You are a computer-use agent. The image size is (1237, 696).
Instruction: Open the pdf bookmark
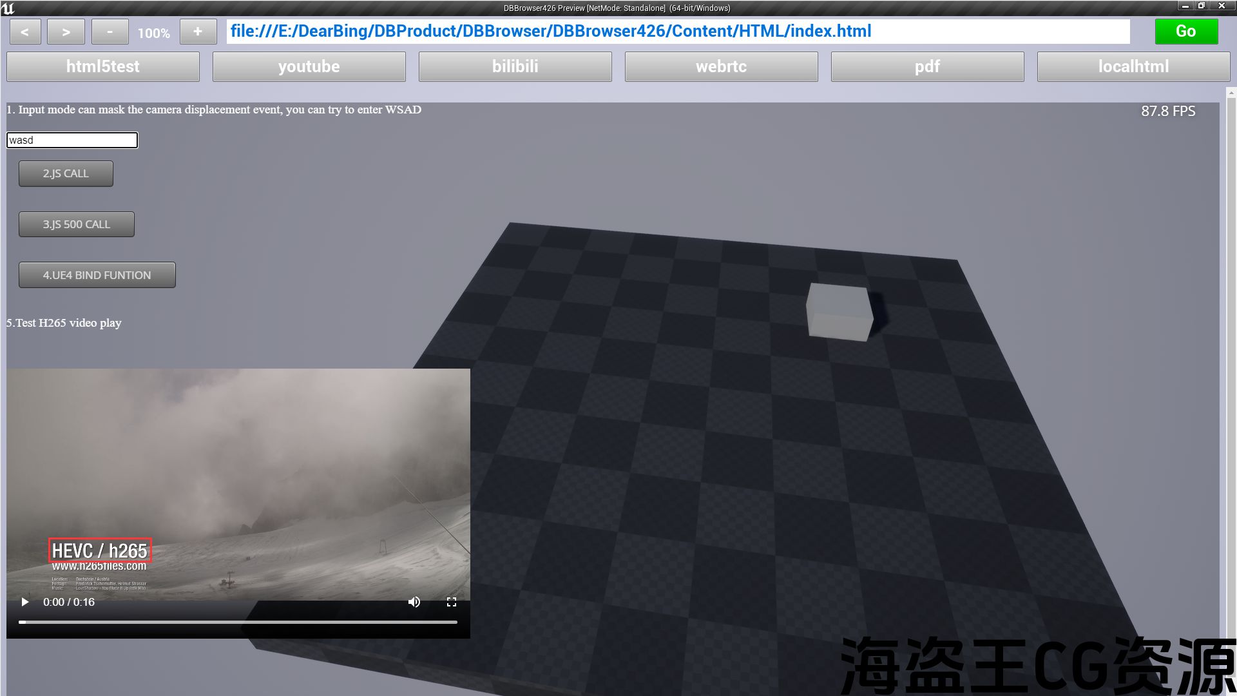tap(928, 66)
